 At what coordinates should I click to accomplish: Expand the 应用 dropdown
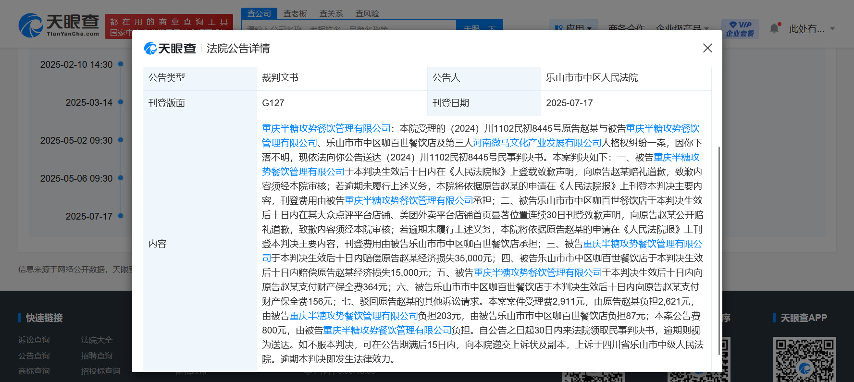pos(573,28)
